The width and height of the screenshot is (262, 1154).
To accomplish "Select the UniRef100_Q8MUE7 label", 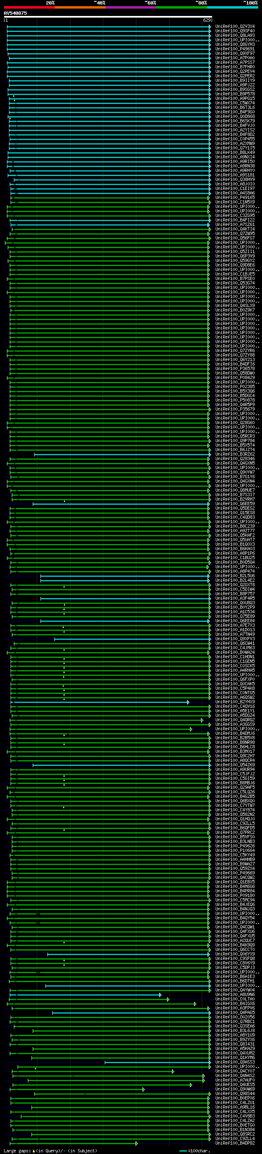I will (x=235, y=490).
